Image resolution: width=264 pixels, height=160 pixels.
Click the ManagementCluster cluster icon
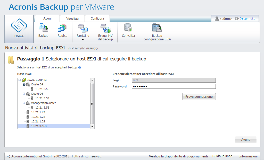pos(28,103)
